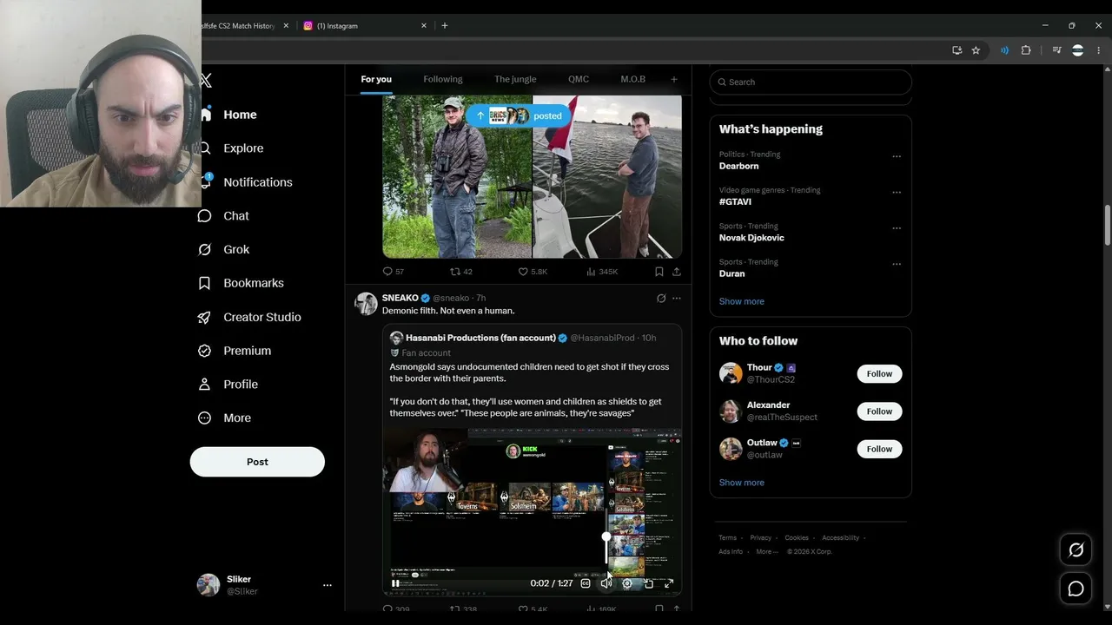Toggle video picture-in-picture mode
This screenshot has height=625, width=1112.
(648, 583)
